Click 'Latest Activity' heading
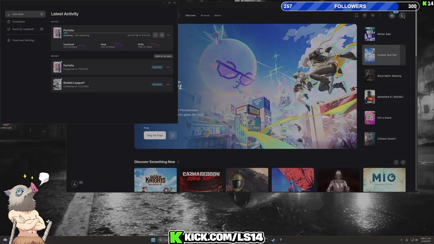This screenshot has width=434, height=244. [x=65, y=14]
